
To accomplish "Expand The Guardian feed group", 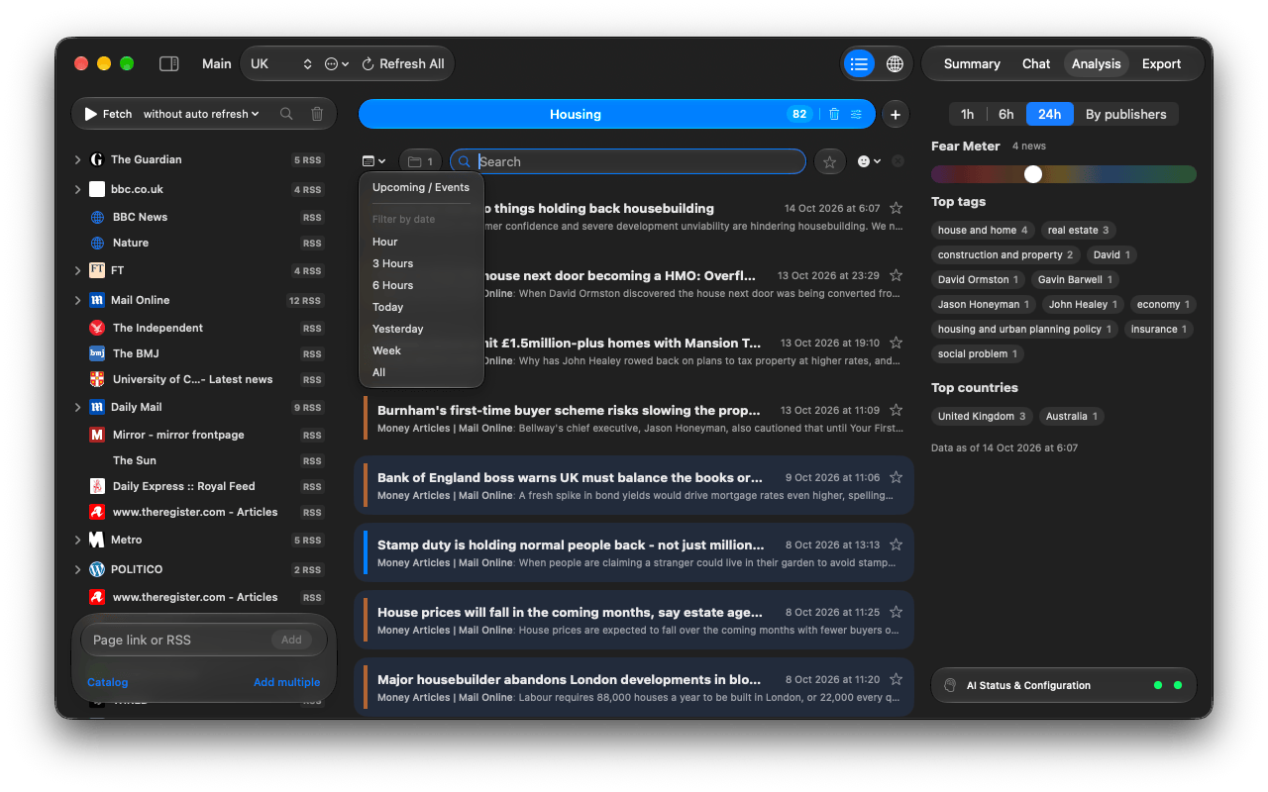I will click(x=78, y=159).
